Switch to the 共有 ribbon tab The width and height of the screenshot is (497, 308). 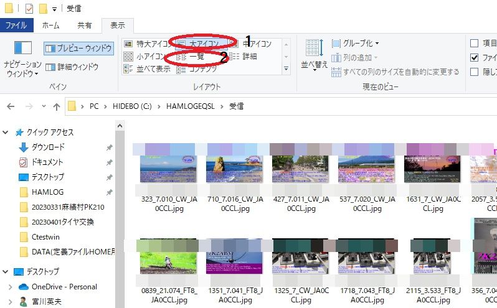click(84, 26)
